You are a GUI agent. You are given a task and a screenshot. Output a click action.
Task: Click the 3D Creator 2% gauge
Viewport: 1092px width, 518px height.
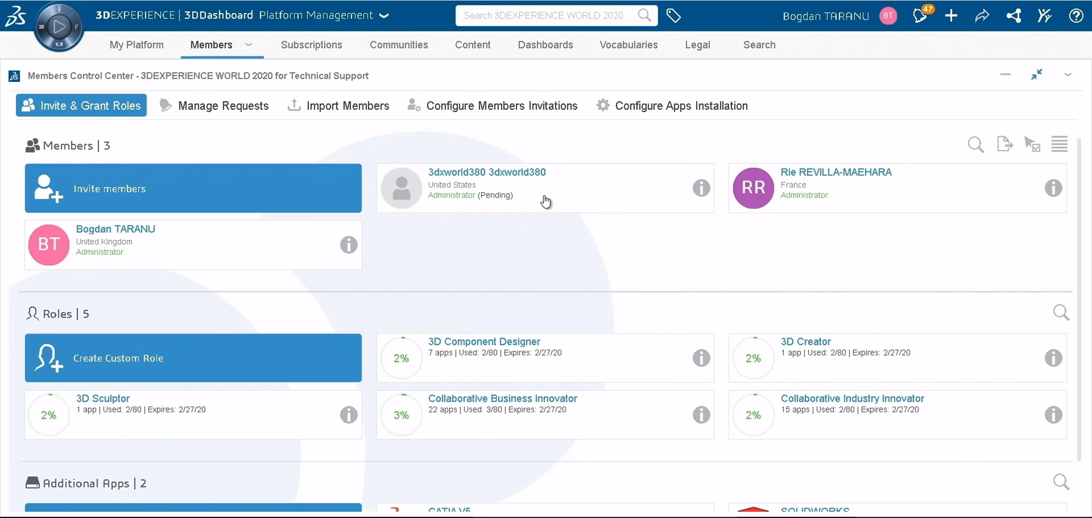[753, 358]
